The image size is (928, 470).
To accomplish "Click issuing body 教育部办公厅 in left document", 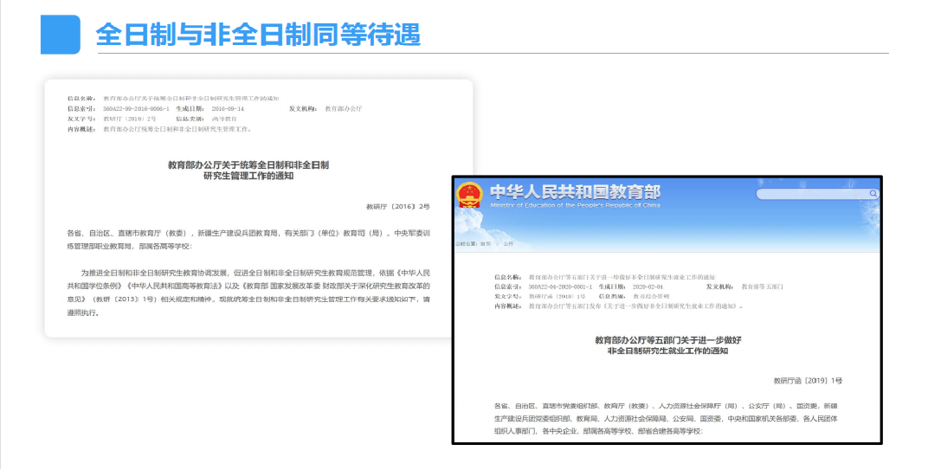I will [344, 109].
